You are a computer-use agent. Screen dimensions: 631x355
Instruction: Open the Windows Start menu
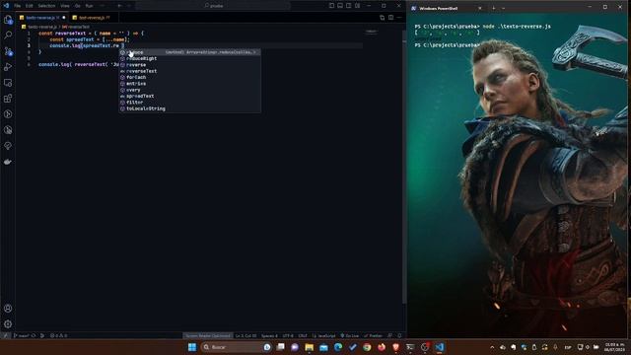[x=192, y=347]
